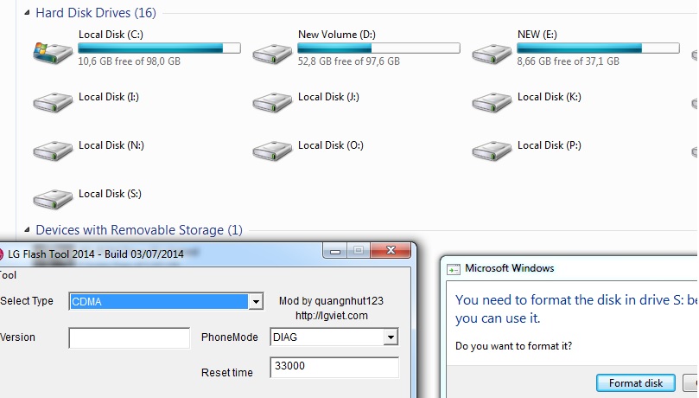Click the Format disk button
The height and width of the screenshot is (398, 699).
pyautogui.click(x=636, y=383)
